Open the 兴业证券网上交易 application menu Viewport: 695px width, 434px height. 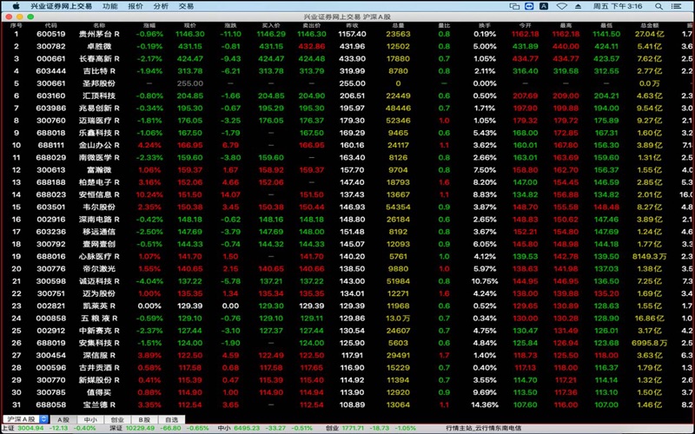[61, 6]
